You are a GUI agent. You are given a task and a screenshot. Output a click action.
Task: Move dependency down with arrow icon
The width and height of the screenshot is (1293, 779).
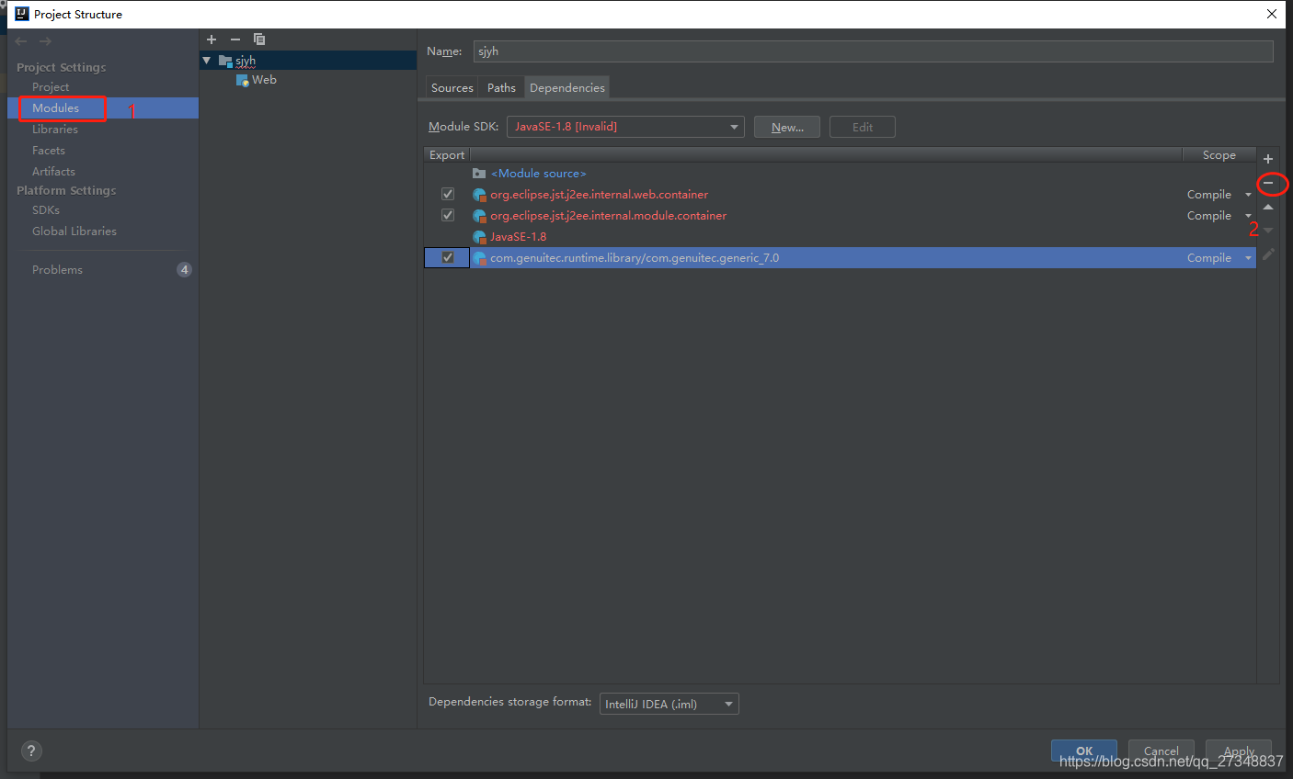1268,231
